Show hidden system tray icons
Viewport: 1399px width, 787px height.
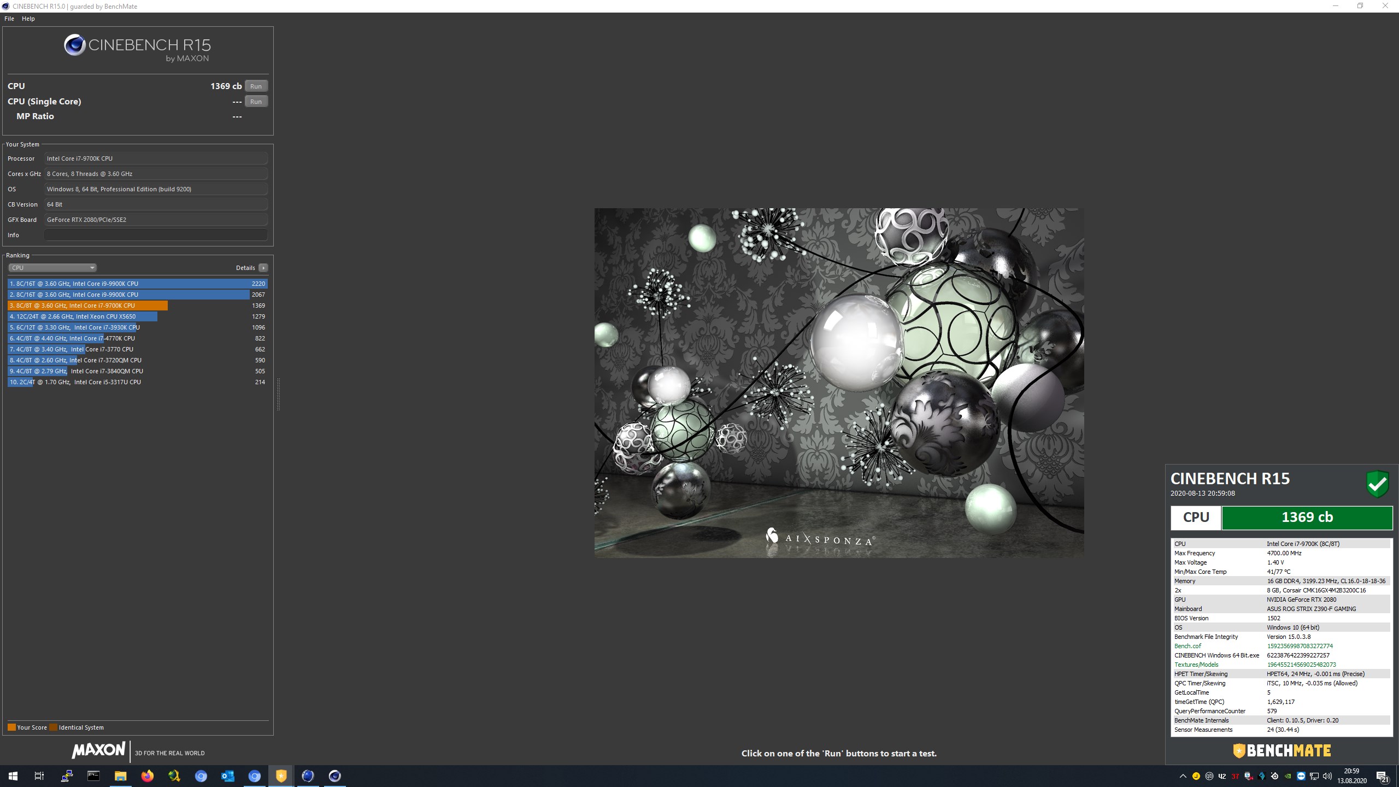(1183, 776)
